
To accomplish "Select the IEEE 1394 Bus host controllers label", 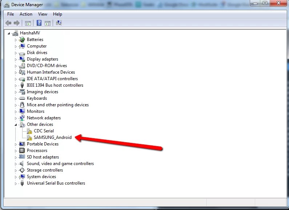I will click(x=55, y=85).
